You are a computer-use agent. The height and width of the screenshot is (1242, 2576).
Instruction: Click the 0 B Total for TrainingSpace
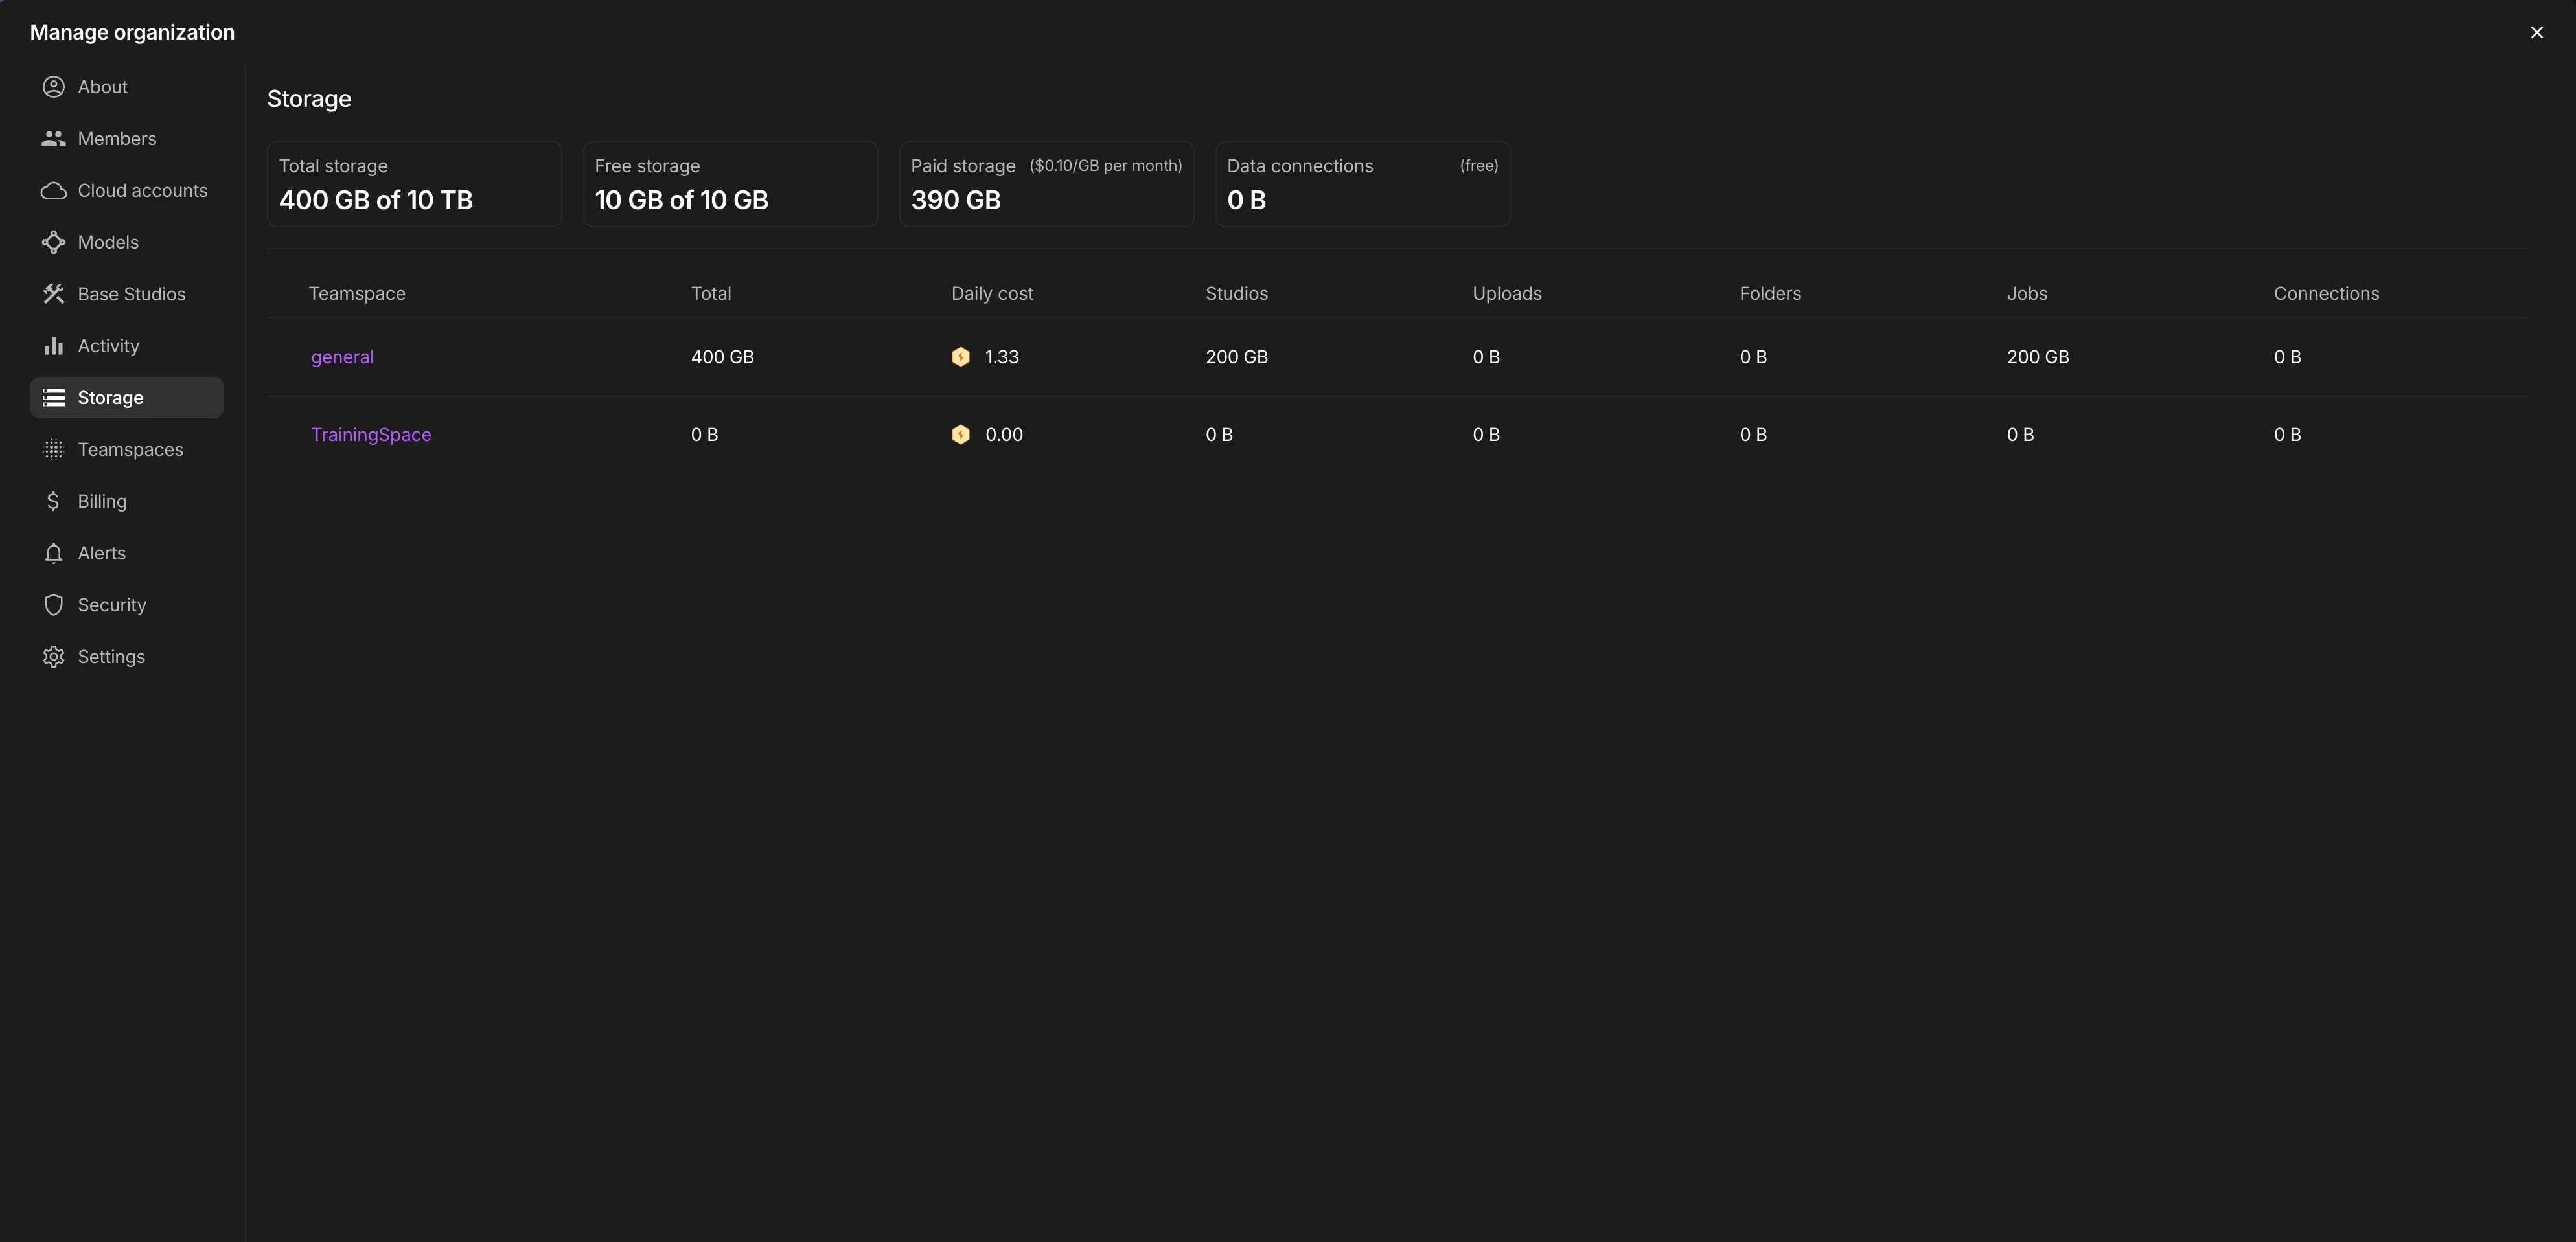click(x=704, y=435)
